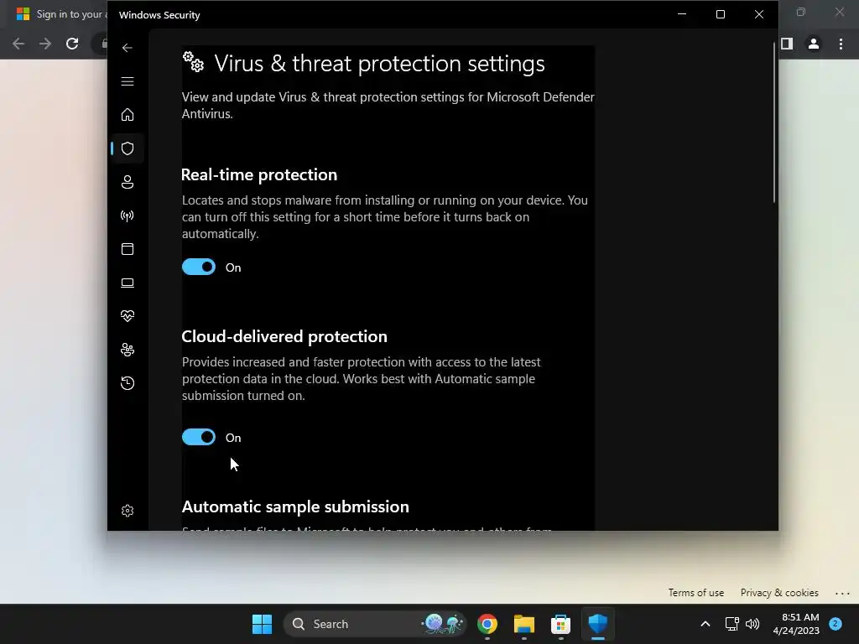Go forward in the Chrome browser
This screenshot has height=644, width=859.
45,44
